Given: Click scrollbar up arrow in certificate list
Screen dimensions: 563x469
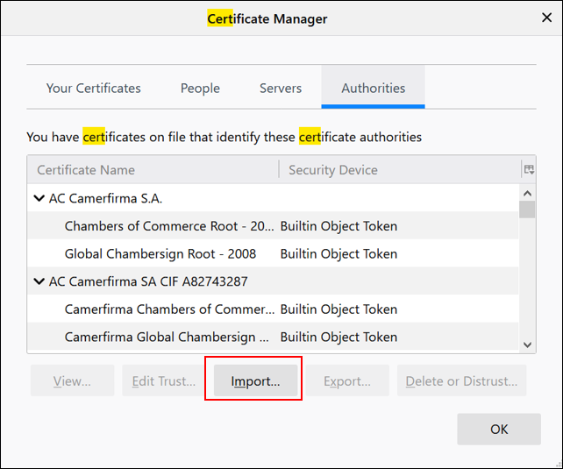Looking at the screenshot, I should (x=528, y=193).
